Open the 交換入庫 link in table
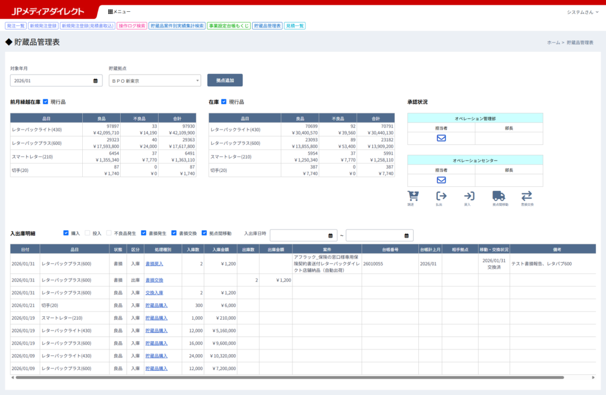The height and width of the screenshot is (395, 606). point(154,293)
